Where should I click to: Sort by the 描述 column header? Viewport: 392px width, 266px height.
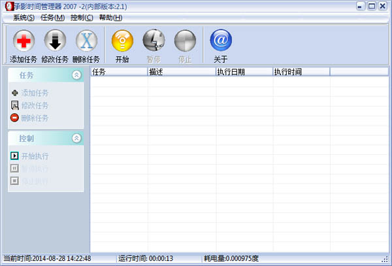182,72
